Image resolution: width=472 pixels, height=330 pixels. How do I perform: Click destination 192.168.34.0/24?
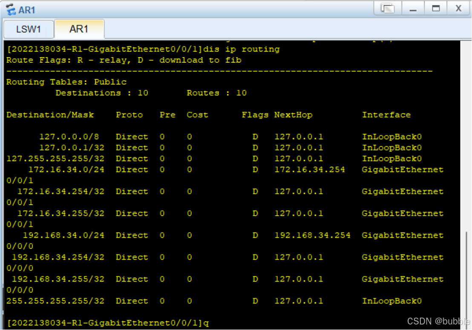tap(64, 235)
